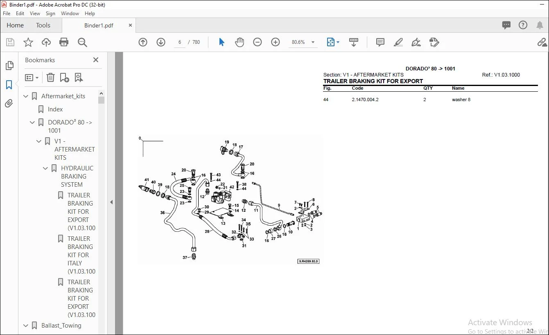Save the file with the floppy disk icon

click(10, 42)
